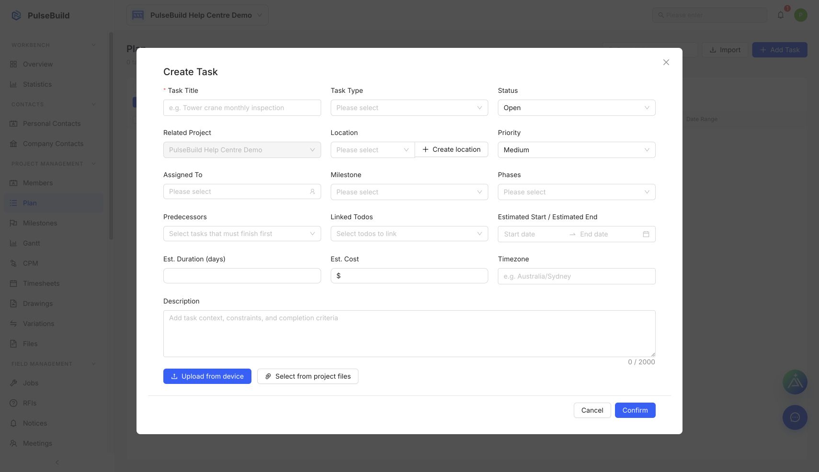Open the project switcher PulseBuild Help Centre Demo
The width and height of the screenshot is (819, 472).
pyautogui.click(x=197, y=15)
